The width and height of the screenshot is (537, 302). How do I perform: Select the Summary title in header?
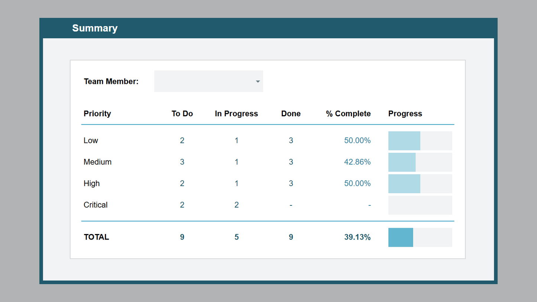pos(95,28)
